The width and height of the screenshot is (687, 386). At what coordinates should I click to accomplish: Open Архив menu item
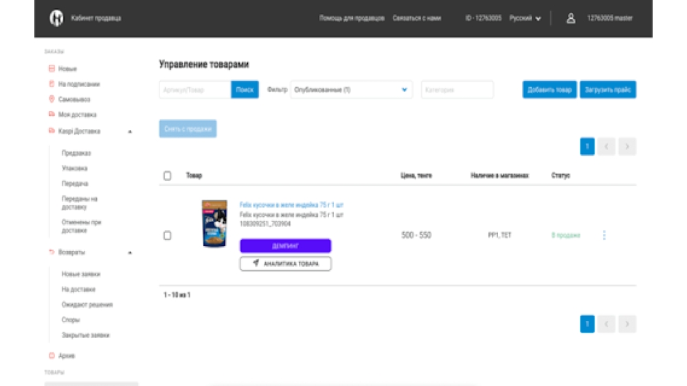click(67, 356)
